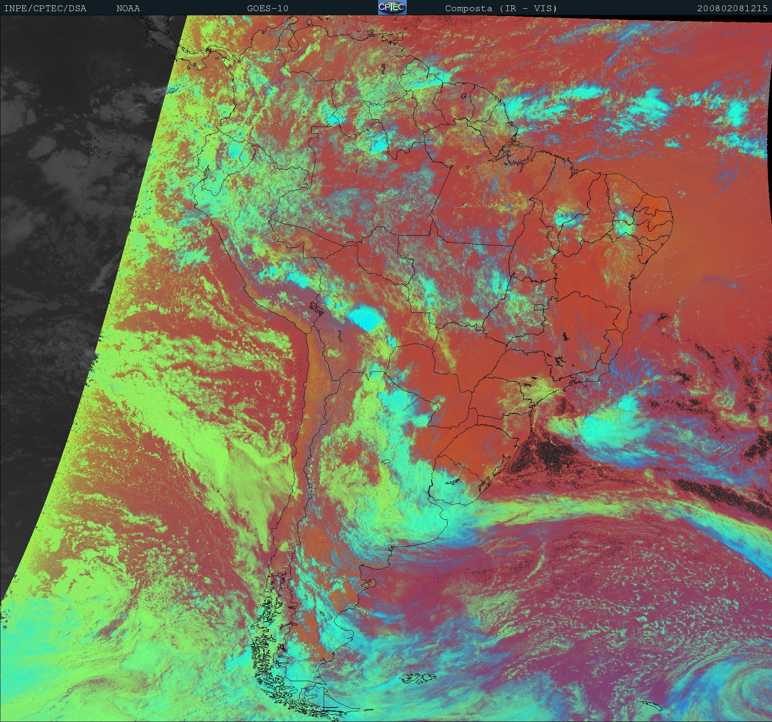Click the NOAA label in the header
Viewport: 772px width, 722px height.
128,8
